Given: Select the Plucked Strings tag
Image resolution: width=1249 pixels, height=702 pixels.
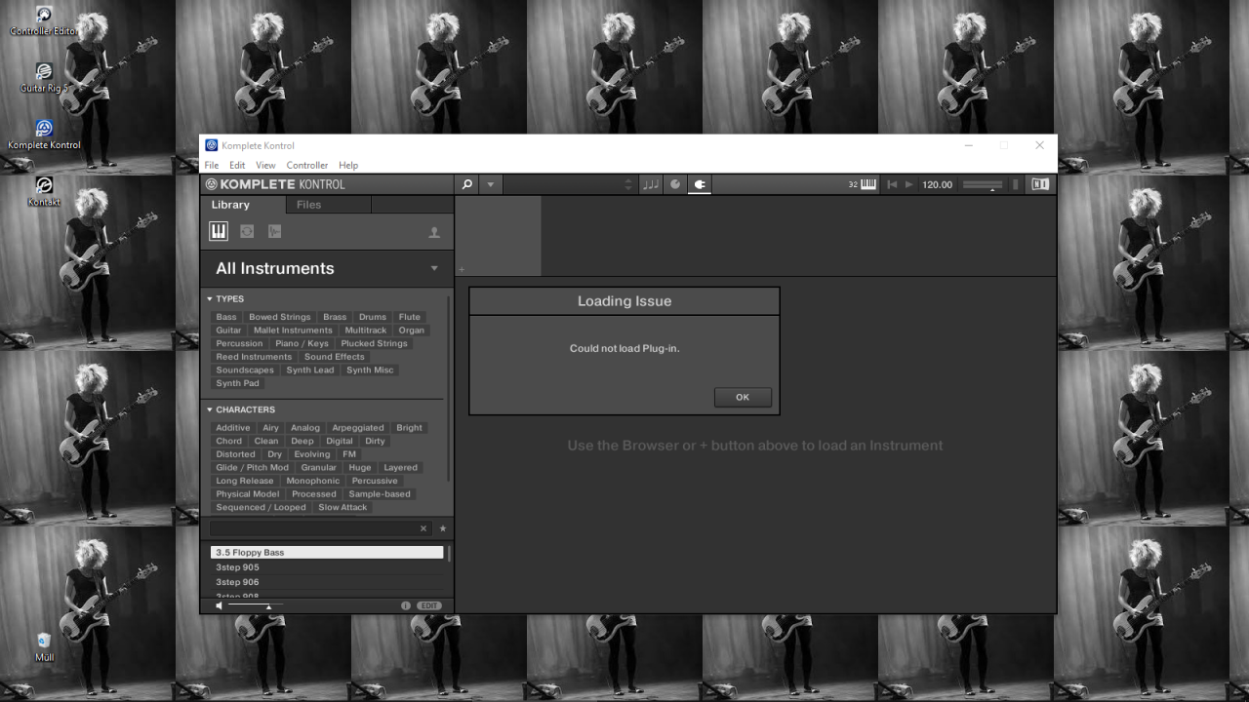Looking at the screenshot, I should coord(374,343).
